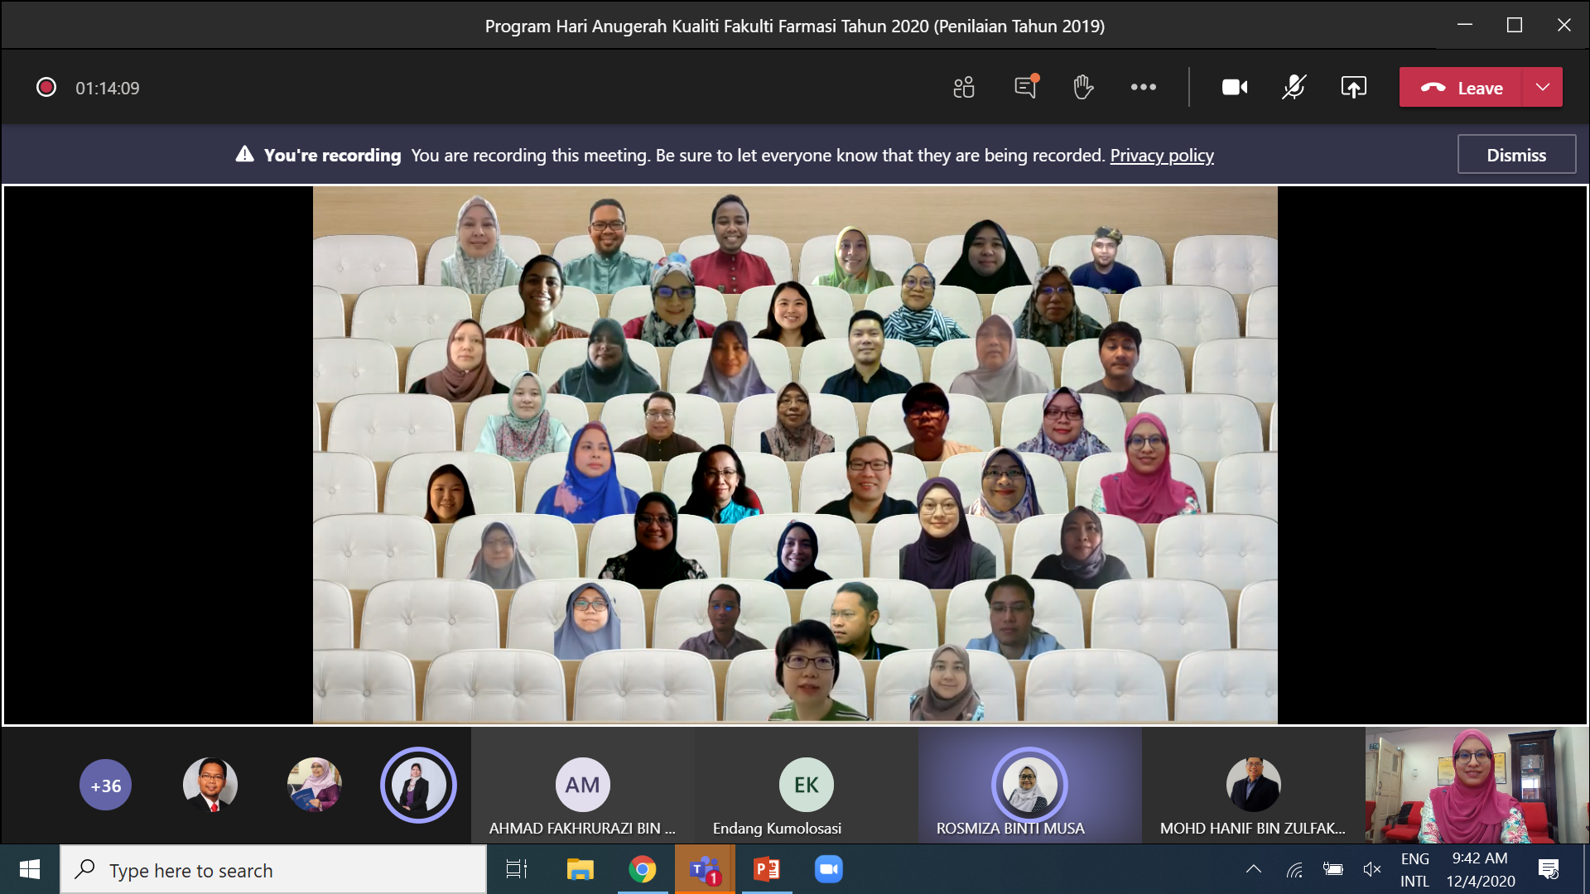Leave the meeting
1590x894 pixels.
click(1462, 88)
